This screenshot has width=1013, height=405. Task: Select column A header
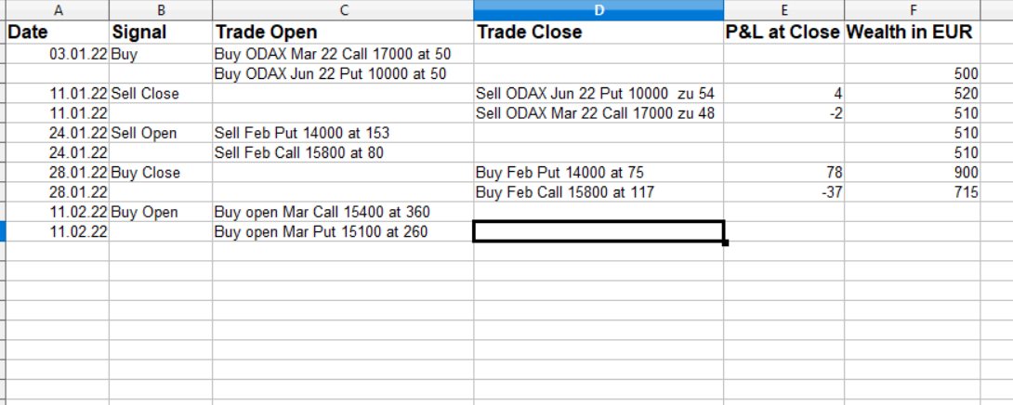coord(58,9)
